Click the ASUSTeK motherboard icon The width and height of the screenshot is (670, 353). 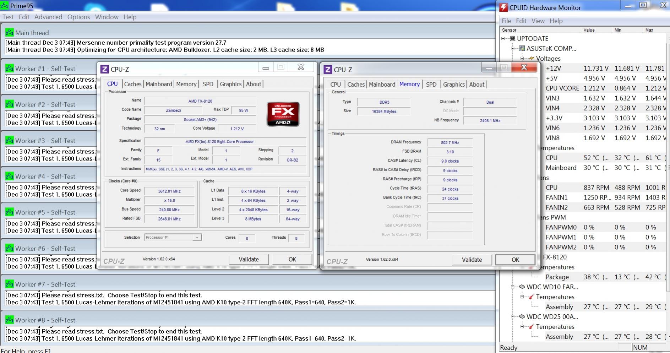(x=522, y=48)
